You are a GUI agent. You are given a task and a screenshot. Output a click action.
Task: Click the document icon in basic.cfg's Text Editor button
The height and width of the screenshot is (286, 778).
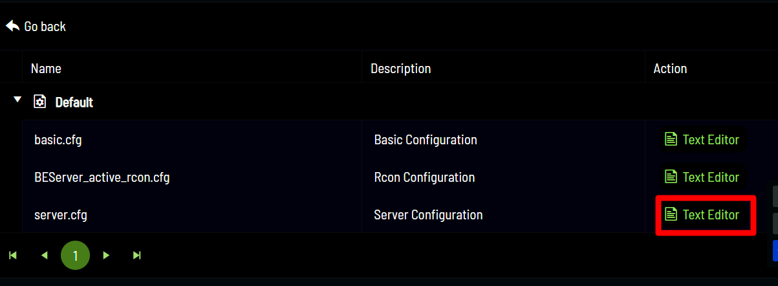coord(671,140)
